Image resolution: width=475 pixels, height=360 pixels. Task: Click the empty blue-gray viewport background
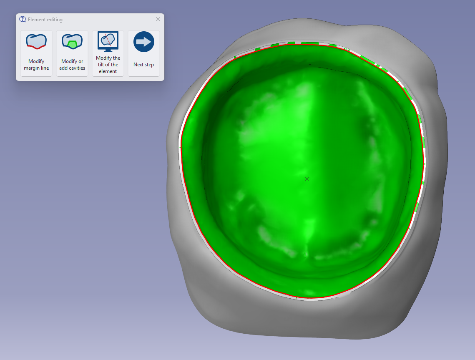pyautogui.click(x=91, y=212)
